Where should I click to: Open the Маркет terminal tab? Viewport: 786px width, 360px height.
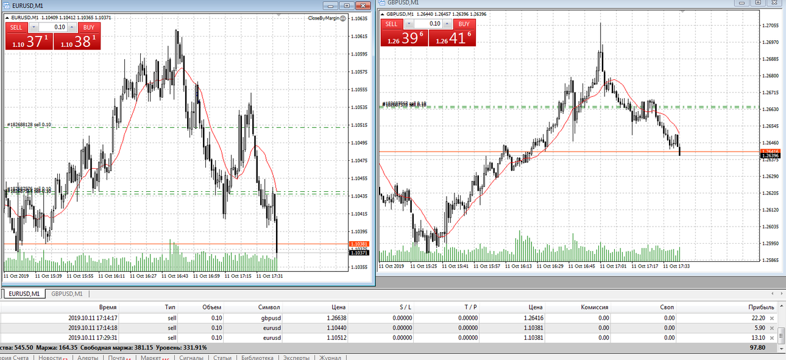pos(154,358)
